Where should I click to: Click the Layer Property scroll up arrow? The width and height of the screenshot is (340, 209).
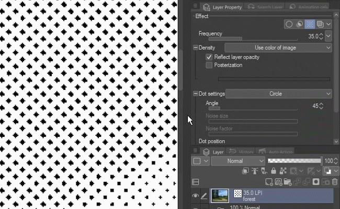336,15
